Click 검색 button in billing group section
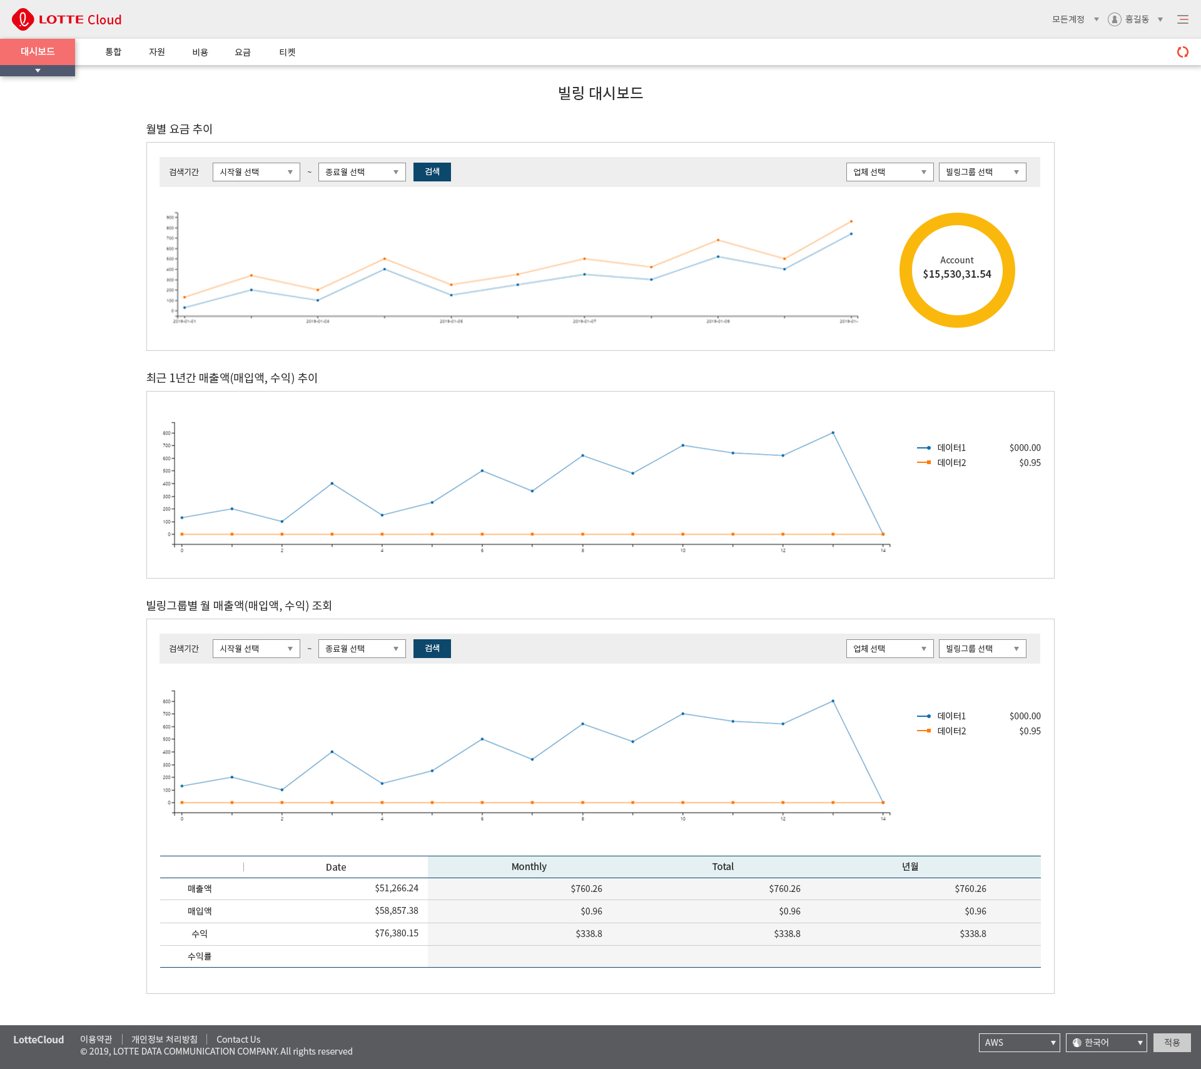This screenshot has width=1201, height=1069. click(432, 649)
